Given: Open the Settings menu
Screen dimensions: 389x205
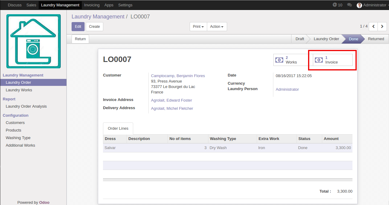Looking at the screenshot, I should 125,5.
